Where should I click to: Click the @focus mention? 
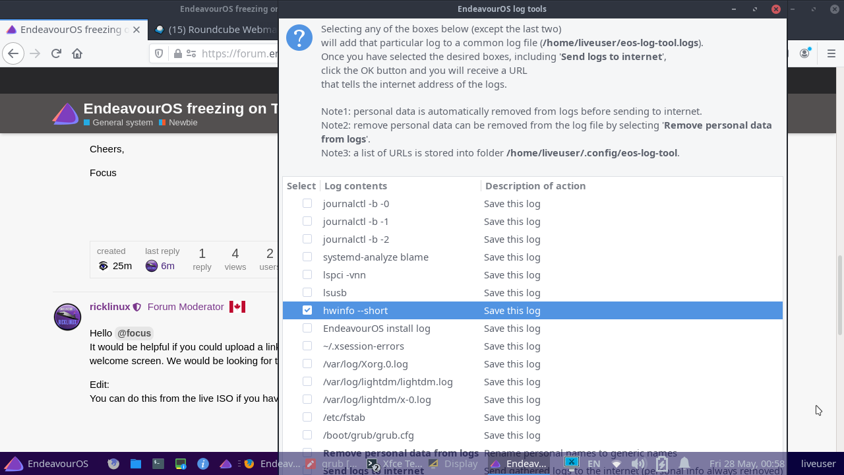[134, 333]
